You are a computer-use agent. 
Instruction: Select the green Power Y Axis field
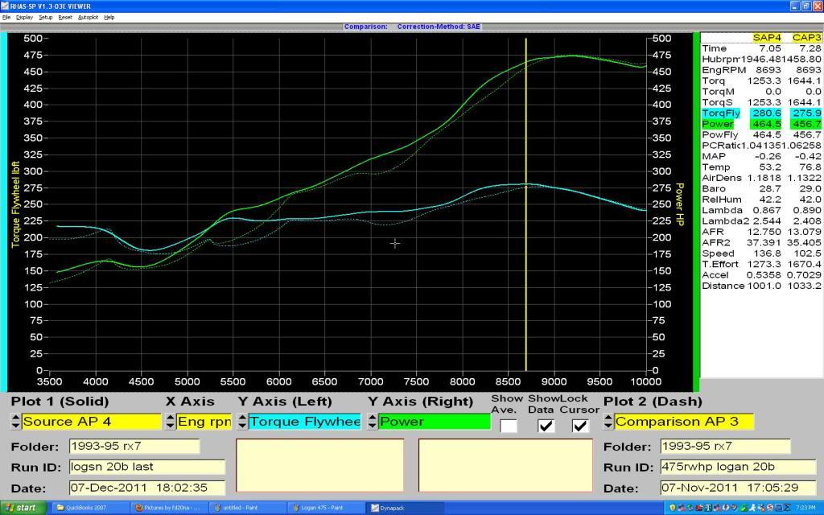point(434,422)
